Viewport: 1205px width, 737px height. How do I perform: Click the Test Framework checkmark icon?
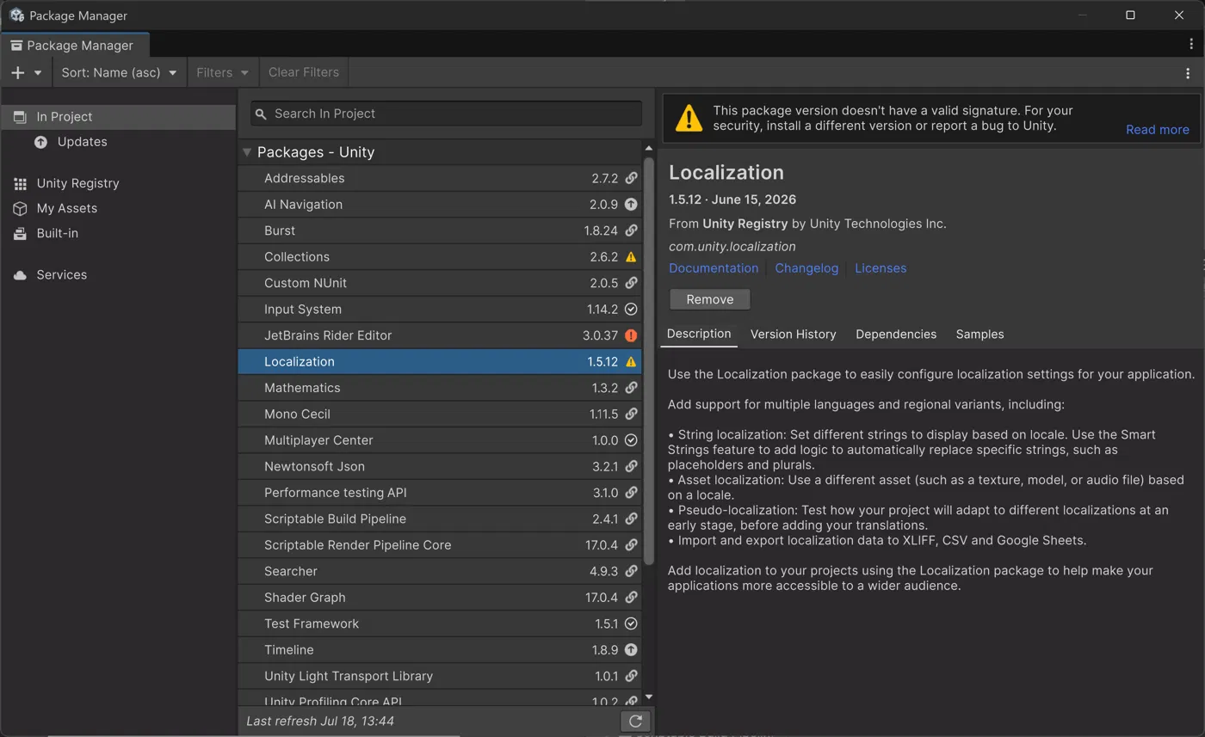click(x=631, y=624)
